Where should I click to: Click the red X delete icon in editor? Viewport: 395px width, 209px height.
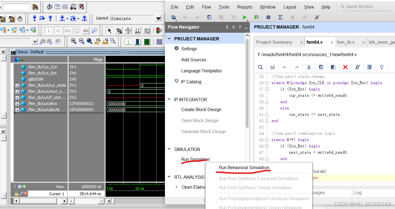click(345, 67)
